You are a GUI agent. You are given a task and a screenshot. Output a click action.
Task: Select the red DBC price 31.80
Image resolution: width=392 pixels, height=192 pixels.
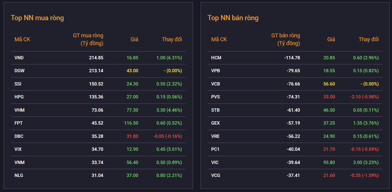(132, 136)
